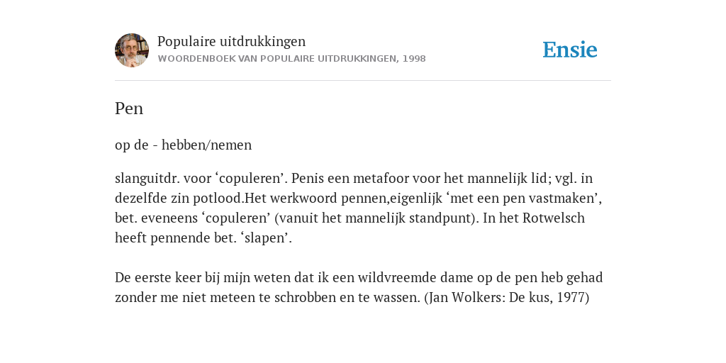Image resolution: width=726 pixels, height=363 pixels.
Task: Click the citation 'Jan Wolkers: De kus, 1977'
Action: 507,297
